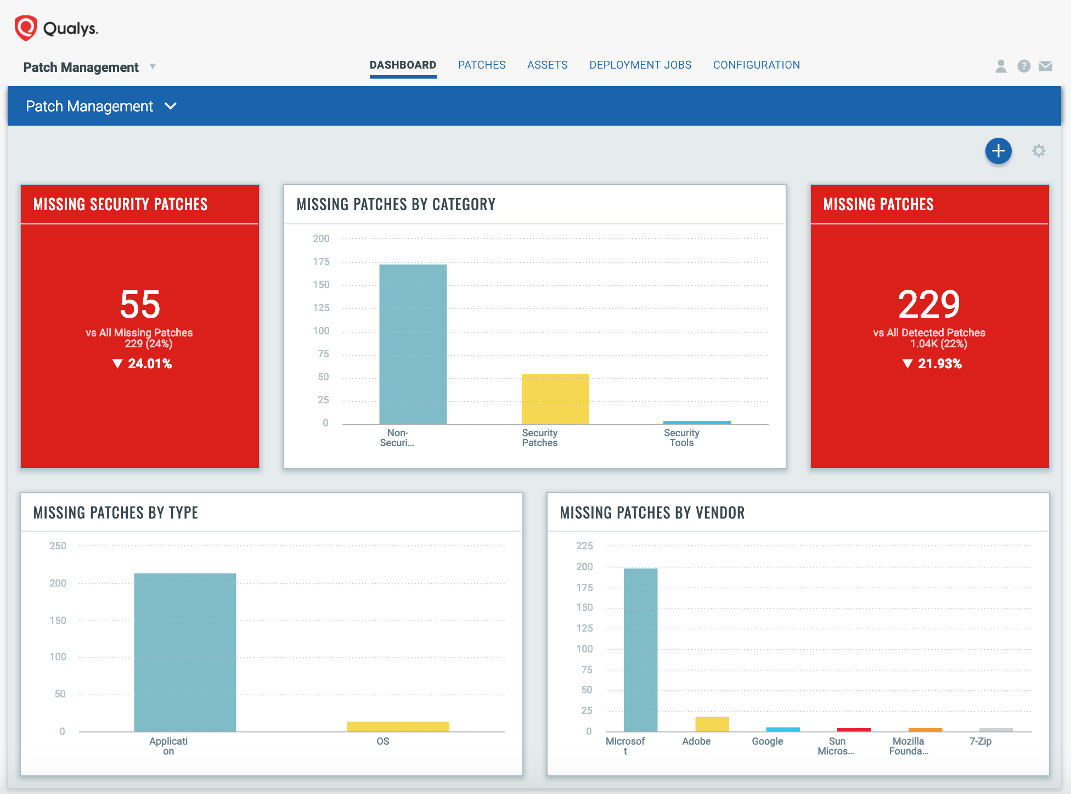
Task: Expand the Patch Management module picker arrow
Action: point(153,66)
